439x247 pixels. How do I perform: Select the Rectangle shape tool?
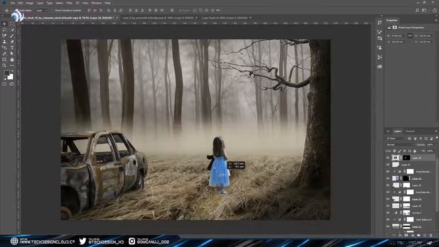4,60
